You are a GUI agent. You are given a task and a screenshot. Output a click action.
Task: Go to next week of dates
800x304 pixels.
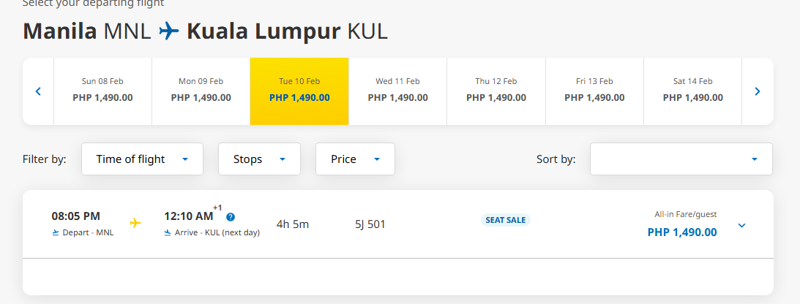[x=757, y=91]
